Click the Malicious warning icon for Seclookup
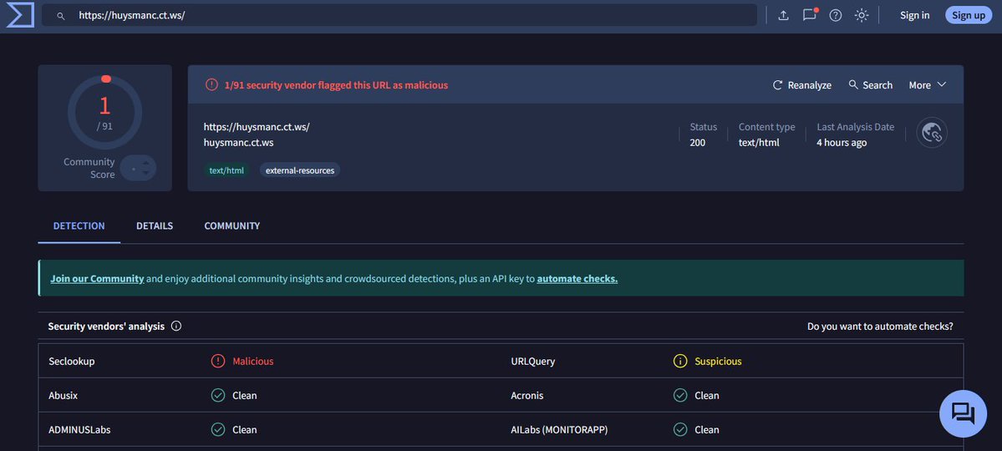The width and height of the screenshot is (1002, 451). click(x=218, y=361)
